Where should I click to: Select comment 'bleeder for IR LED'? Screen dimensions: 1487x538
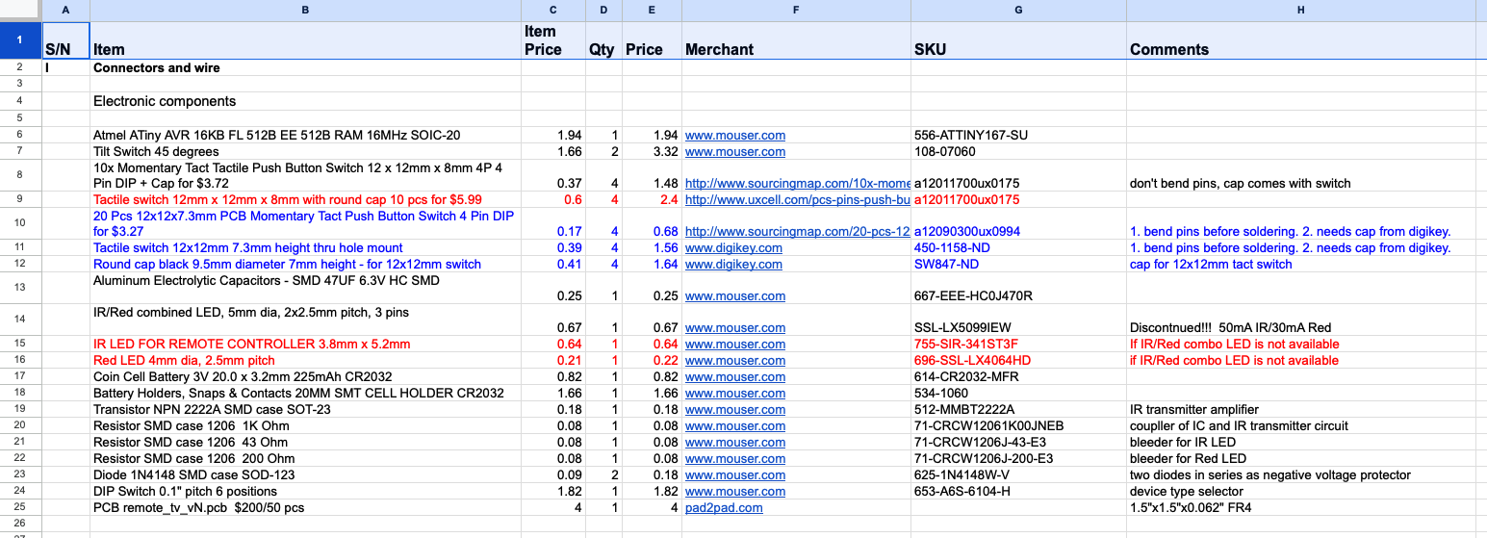[x=1300, y=443]
